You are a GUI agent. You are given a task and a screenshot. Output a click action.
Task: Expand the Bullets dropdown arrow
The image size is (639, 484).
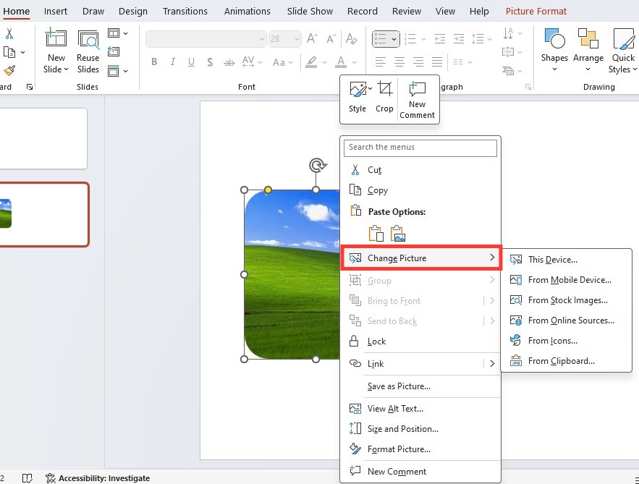point(394,40)
